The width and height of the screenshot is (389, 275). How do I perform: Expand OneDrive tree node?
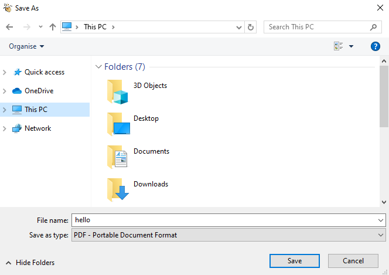click(x=5, y=91)
